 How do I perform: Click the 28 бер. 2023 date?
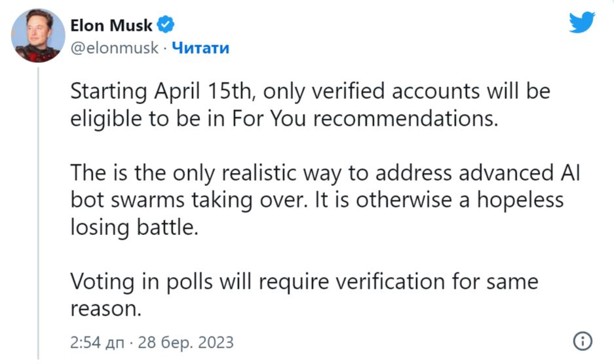tap(185, 342)
